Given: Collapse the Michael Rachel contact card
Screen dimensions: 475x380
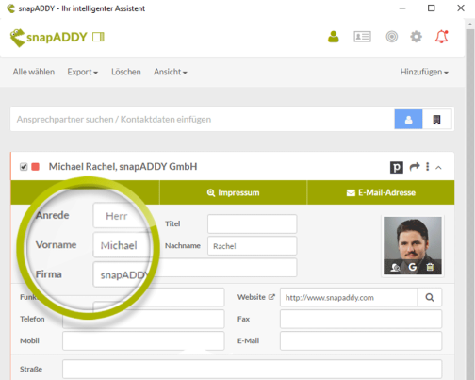Looking at the screenshot, I should [438, 168].
